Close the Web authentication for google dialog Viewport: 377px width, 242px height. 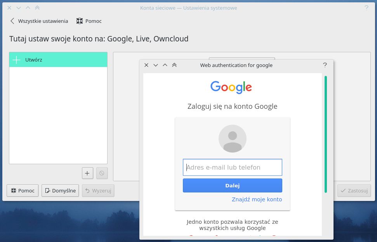(146, 65)
